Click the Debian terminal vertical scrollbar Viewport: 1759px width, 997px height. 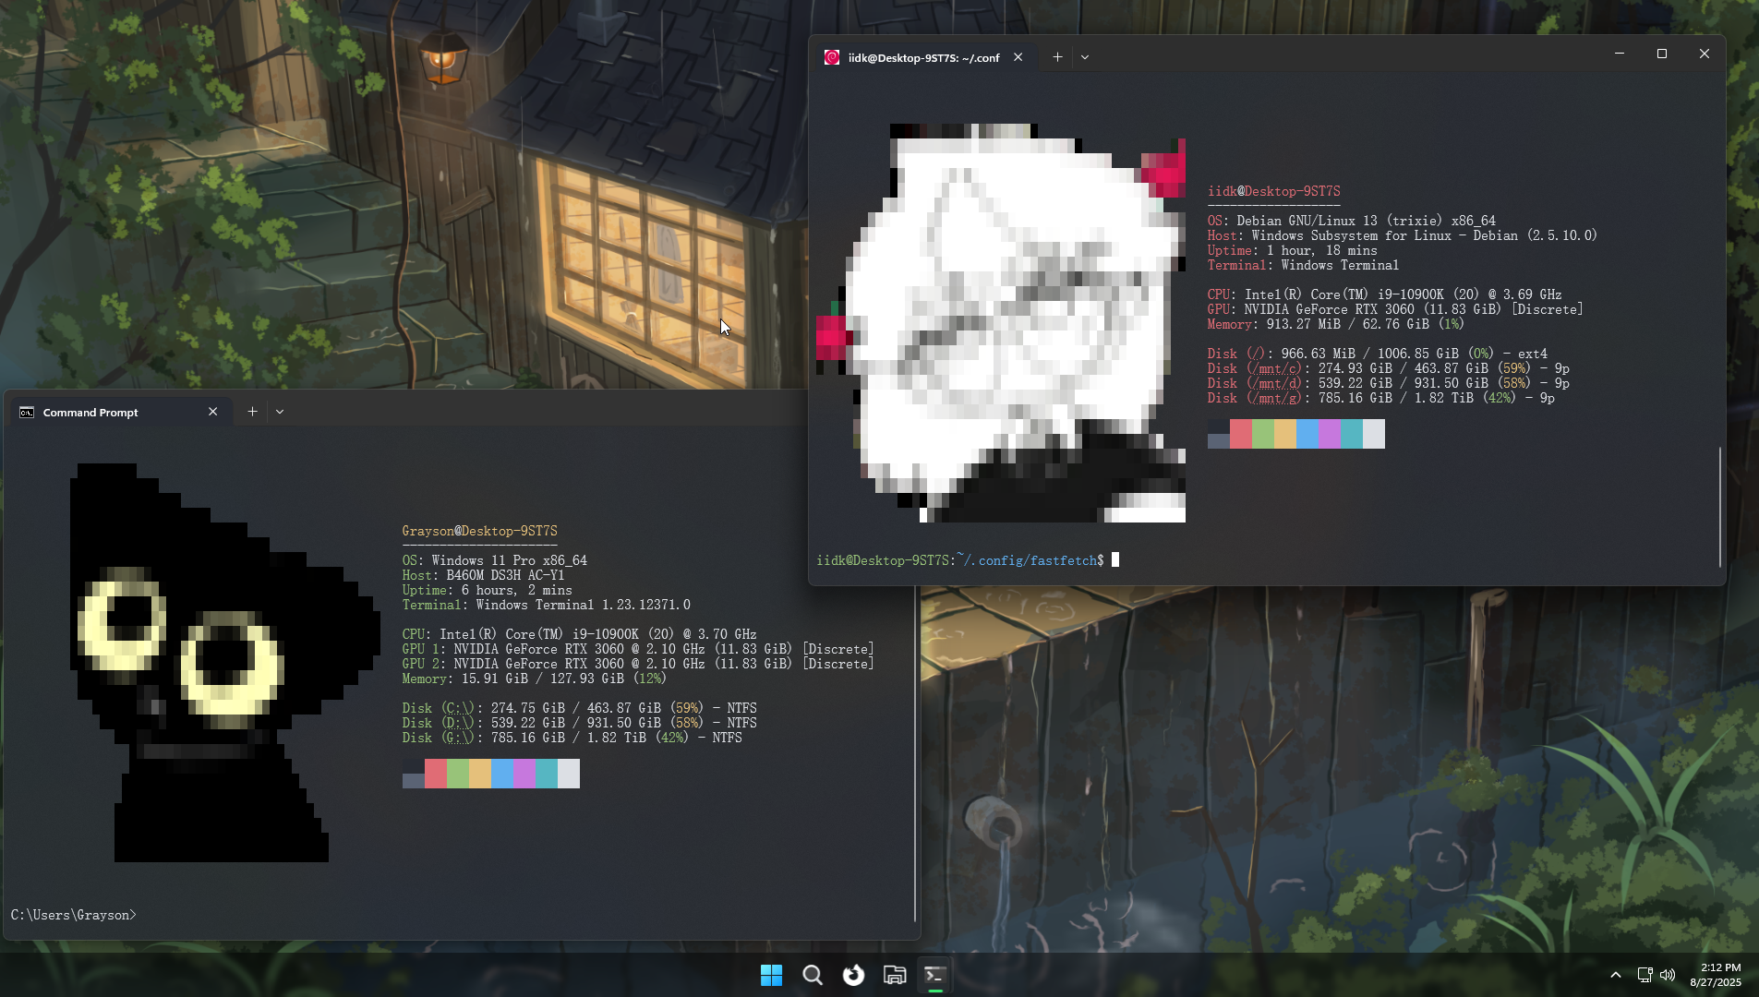point(1720,507)
